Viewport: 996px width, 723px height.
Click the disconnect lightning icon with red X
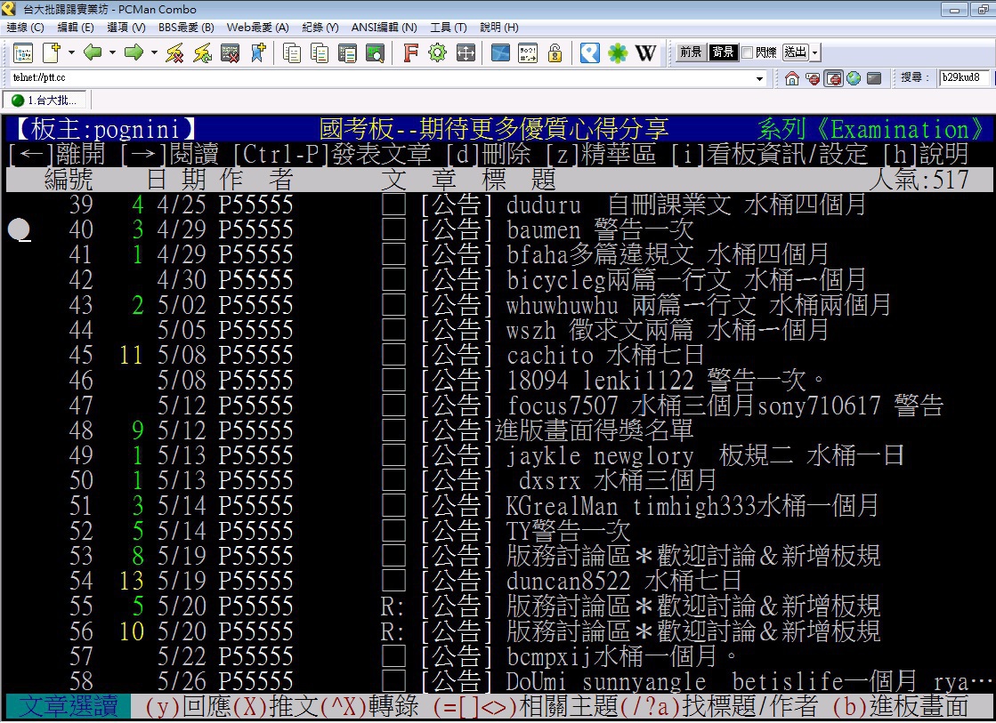174,53
